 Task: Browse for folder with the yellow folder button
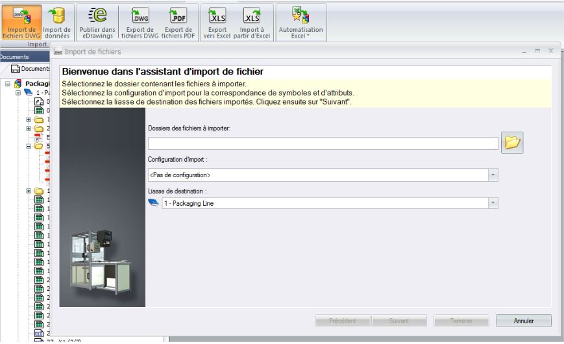(512, 143)
